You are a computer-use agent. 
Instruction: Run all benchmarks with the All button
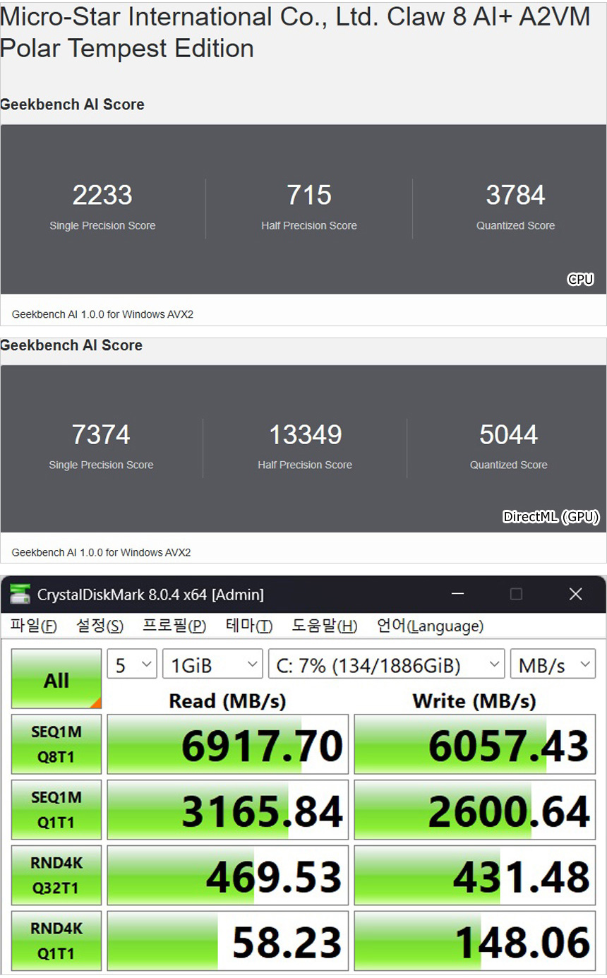(x=56, y=679)
